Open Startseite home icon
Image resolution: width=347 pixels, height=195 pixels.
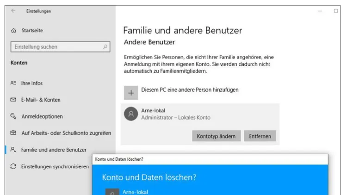(13, 31)
